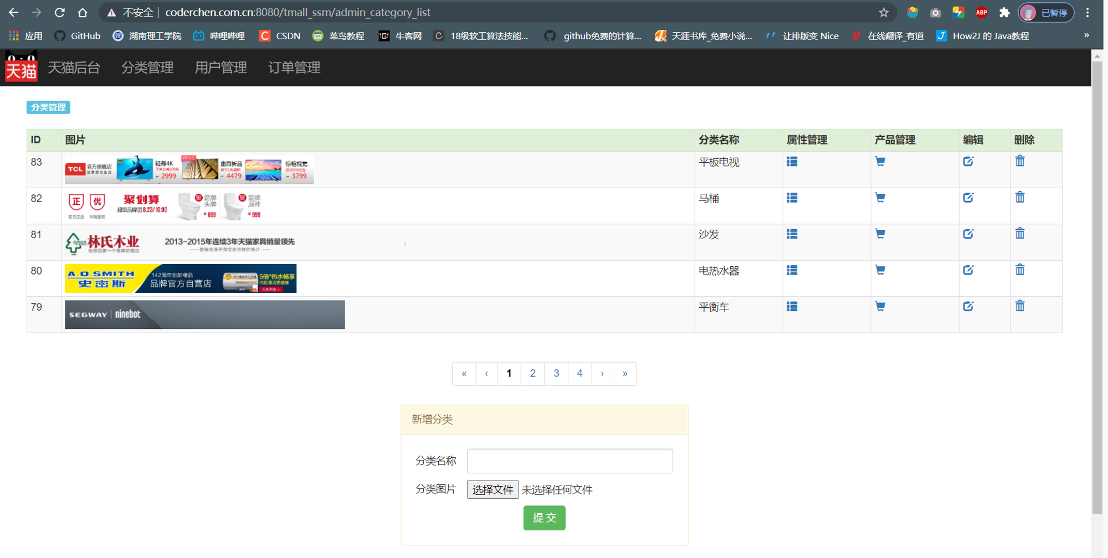The height and width of the screenshot is (558, 1108).
Task: Open product cart icon for 电热水器
Action: click(x=880, y=270)
